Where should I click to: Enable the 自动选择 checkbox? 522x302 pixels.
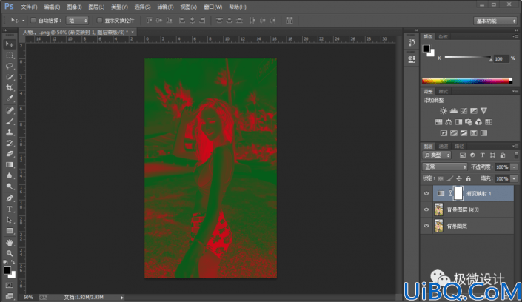click(x=33, y=20)
